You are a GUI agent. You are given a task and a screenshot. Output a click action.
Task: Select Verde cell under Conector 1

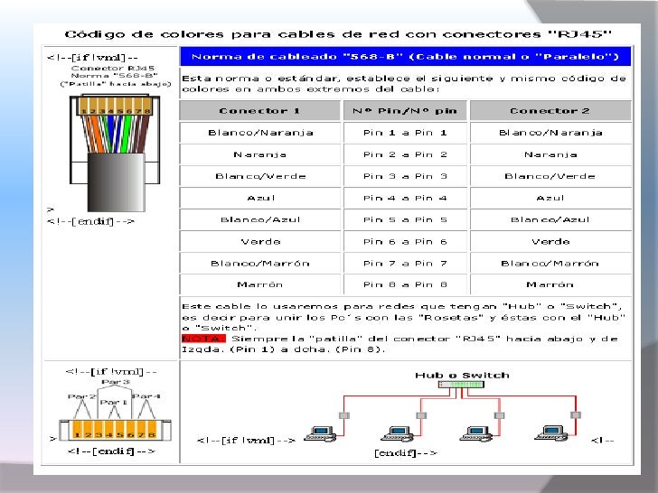(x=259, y=241)
